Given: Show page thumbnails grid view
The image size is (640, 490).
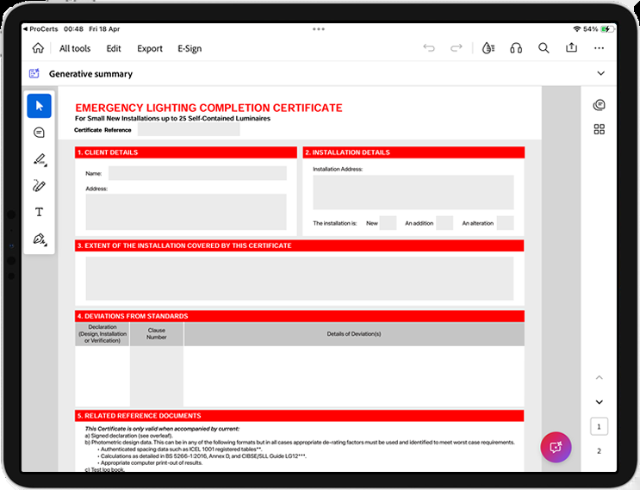Looking at the screenshot, I should pos(600,130).
